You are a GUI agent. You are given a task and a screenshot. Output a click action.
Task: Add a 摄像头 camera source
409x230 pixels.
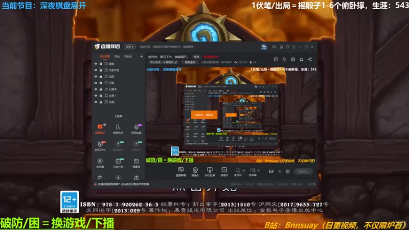(x=195, y=172)
